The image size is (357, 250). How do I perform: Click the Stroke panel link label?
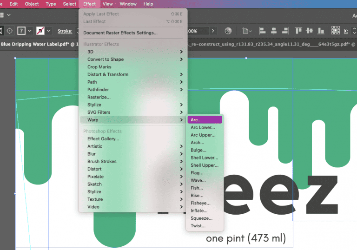click(65, 31)
